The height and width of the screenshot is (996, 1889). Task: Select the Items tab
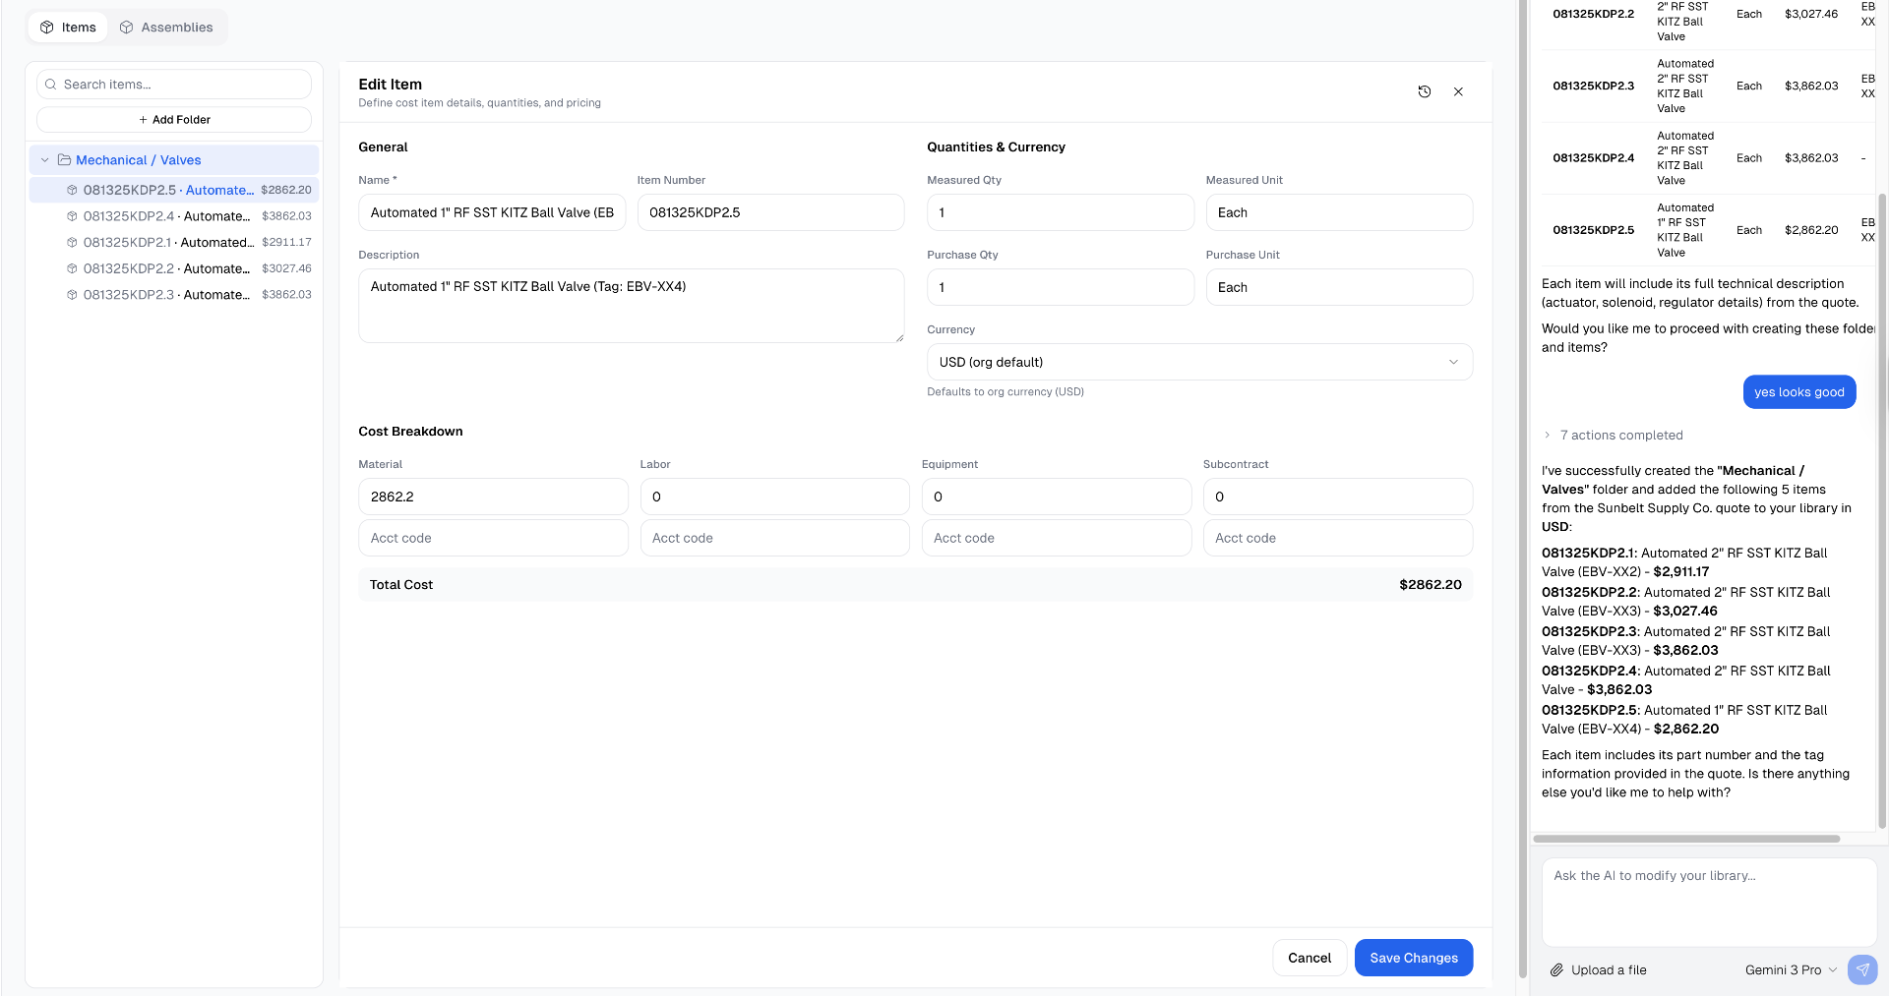pos(68,28)
